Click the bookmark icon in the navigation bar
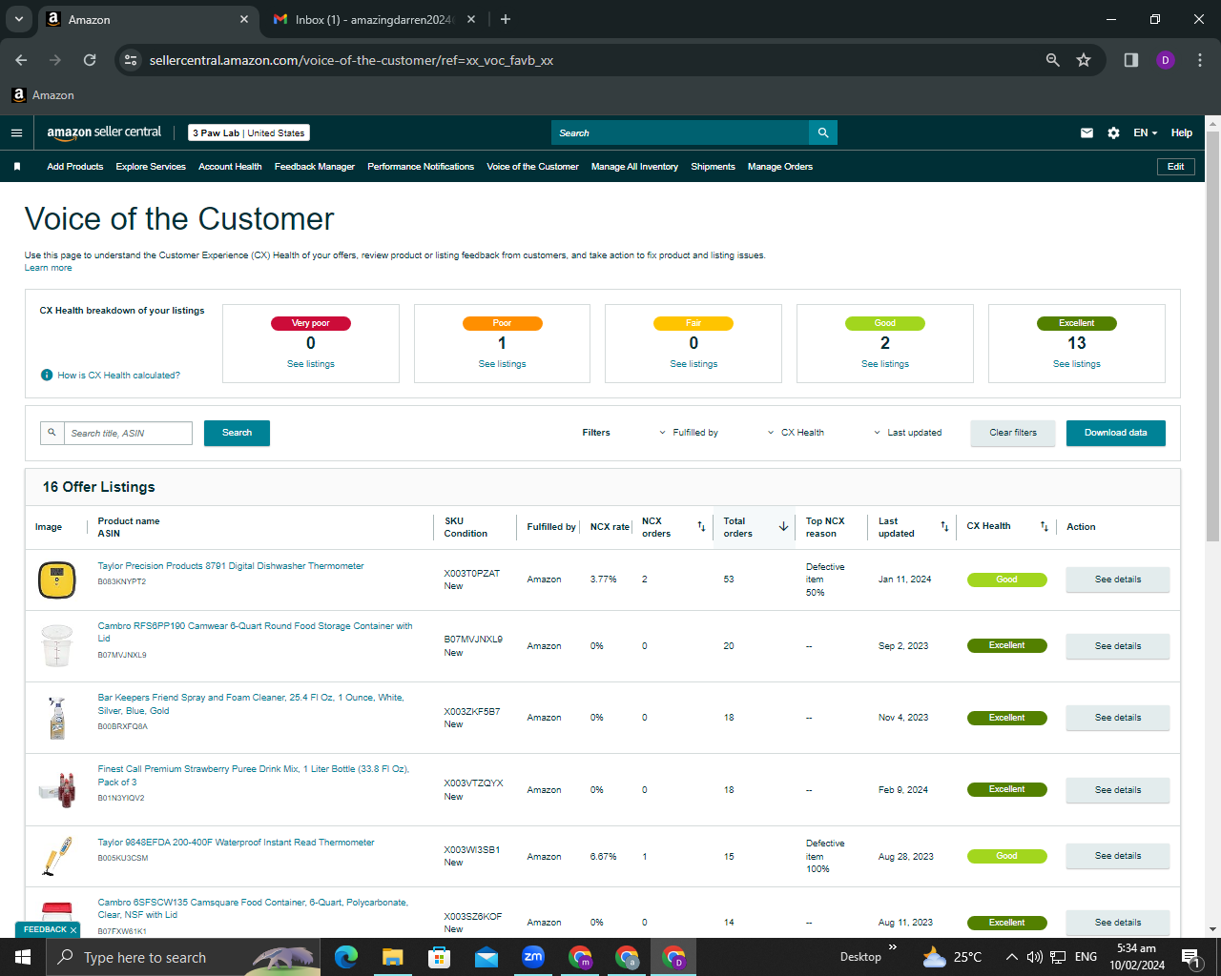 pyautogui.click(x=17, y=167)
